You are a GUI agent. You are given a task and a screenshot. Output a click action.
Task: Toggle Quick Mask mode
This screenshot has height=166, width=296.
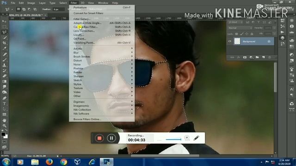click(4, 142)
